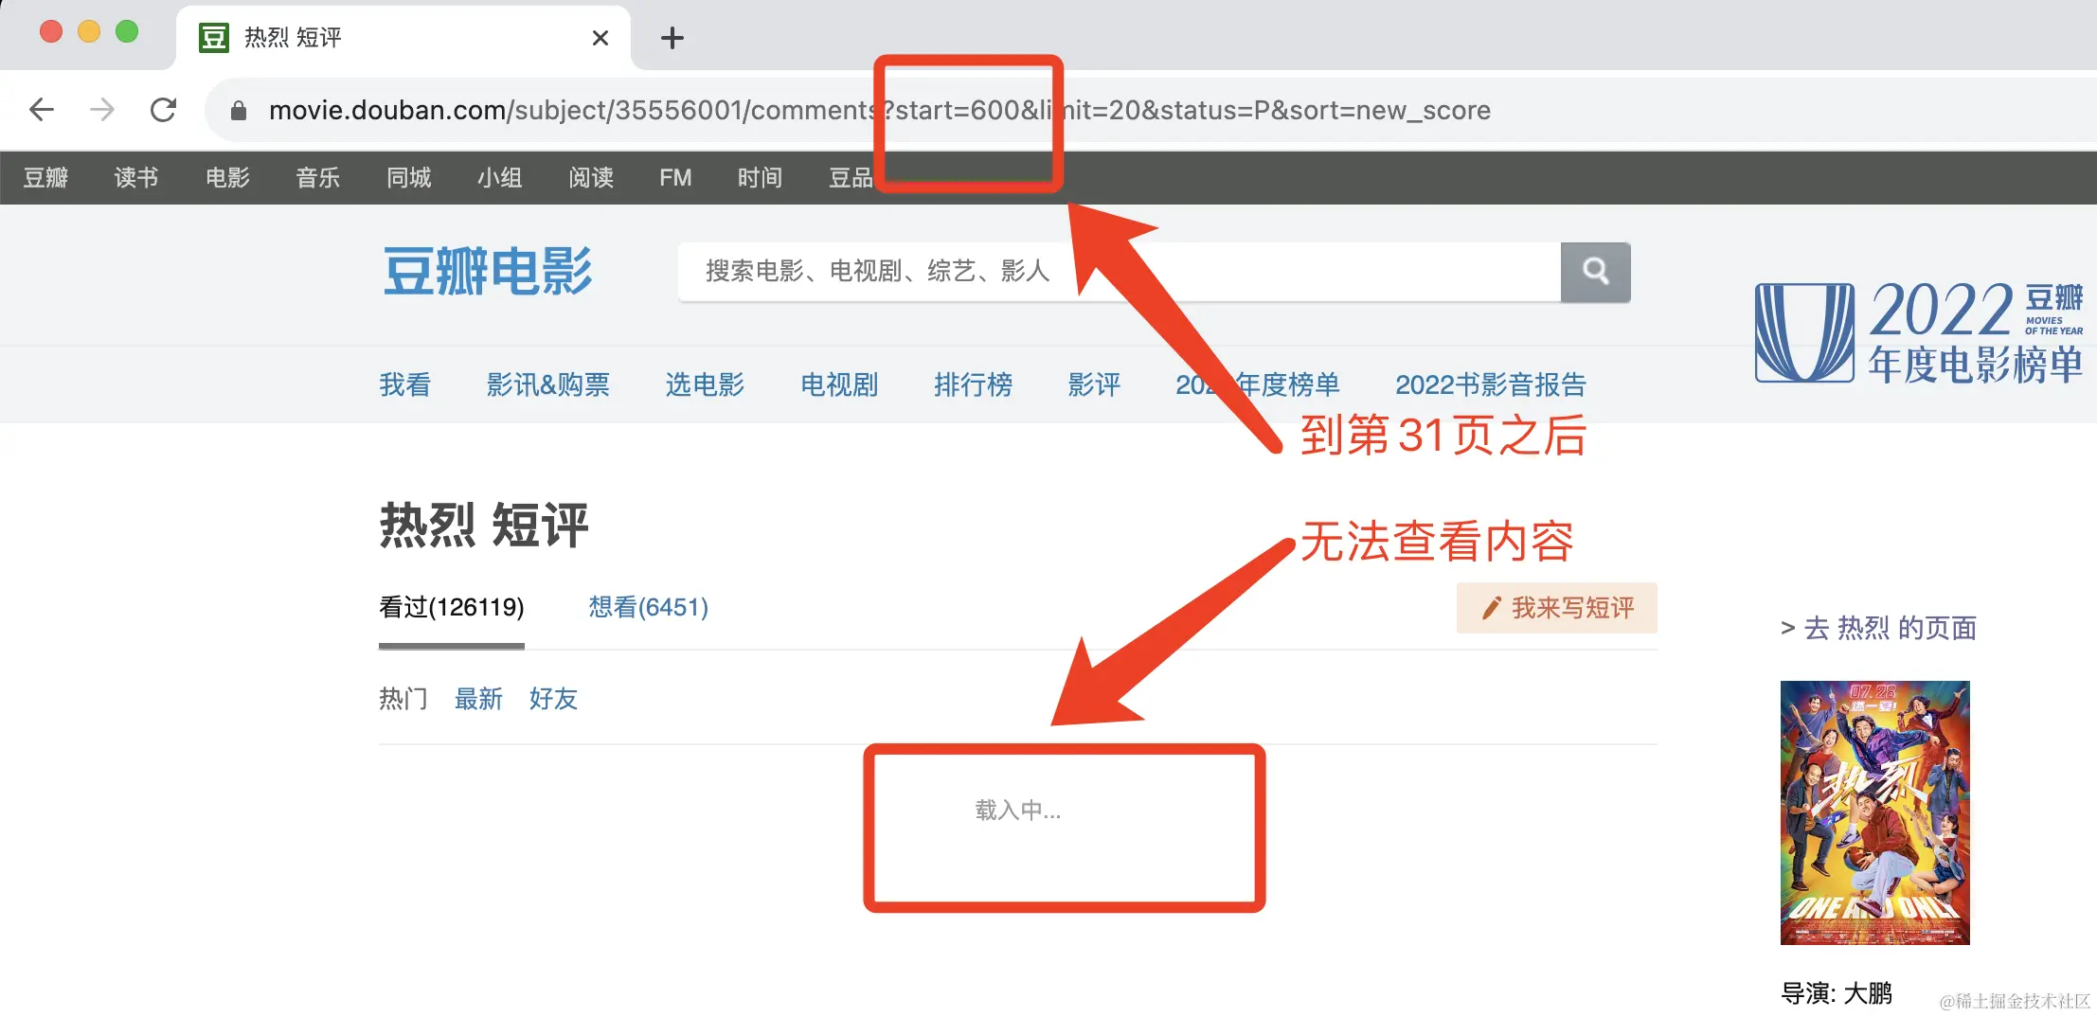Sort comments by 最新

click(478, 699)
